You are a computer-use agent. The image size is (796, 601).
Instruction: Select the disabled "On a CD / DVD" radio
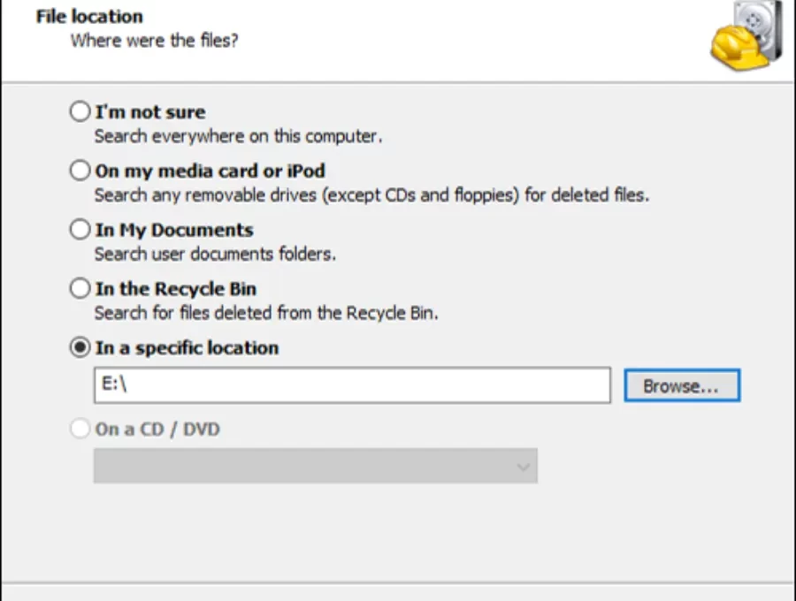point(80,429)
